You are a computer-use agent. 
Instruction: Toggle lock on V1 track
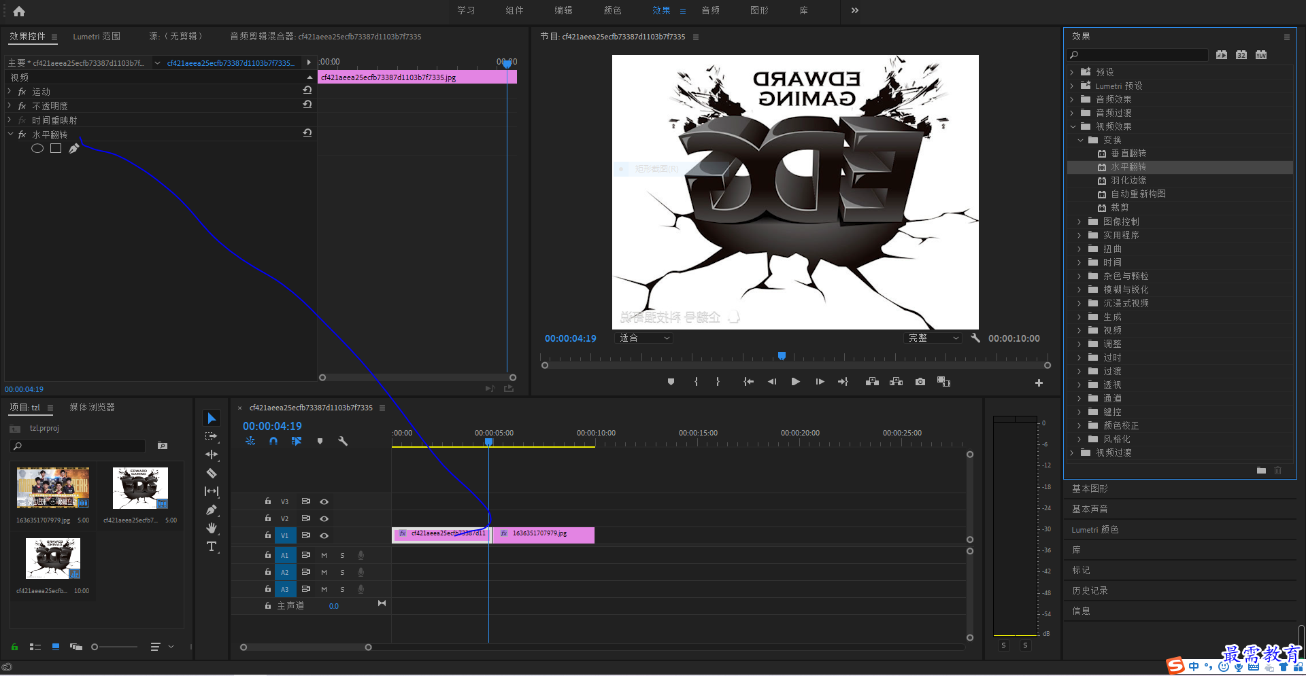click(268, 535)
